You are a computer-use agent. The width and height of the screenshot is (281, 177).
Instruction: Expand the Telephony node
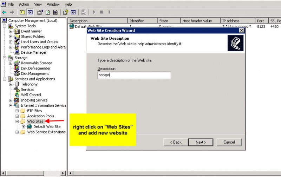pos(11,84)
